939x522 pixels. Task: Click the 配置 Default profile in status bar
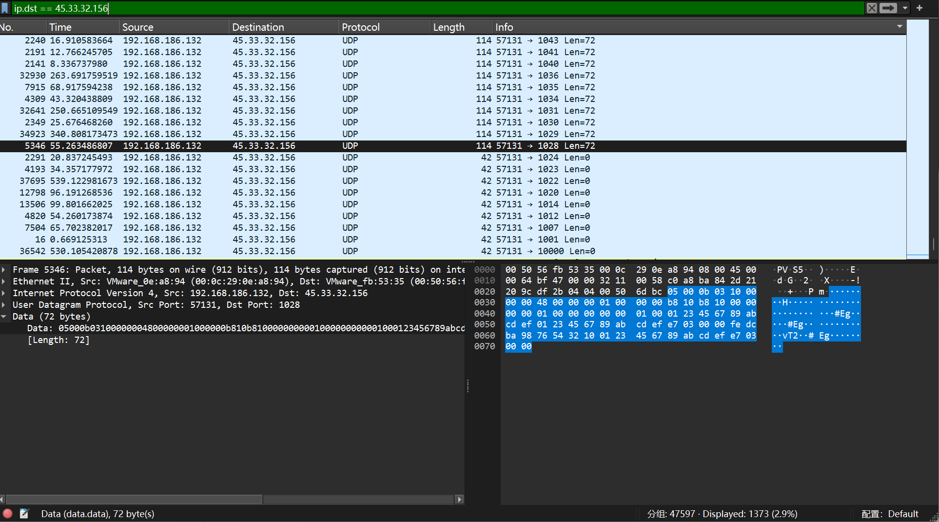(889, 514)
